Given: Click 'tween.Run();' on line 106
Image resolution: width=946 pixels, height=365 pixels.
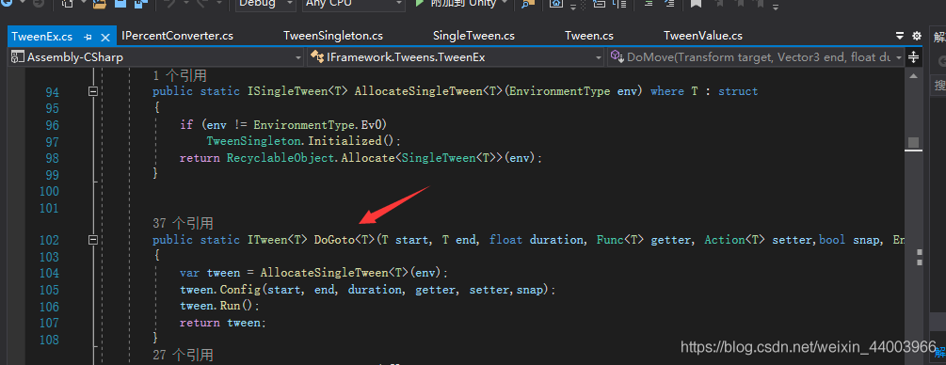Looking at the screenshot, I should coord(219,307).
